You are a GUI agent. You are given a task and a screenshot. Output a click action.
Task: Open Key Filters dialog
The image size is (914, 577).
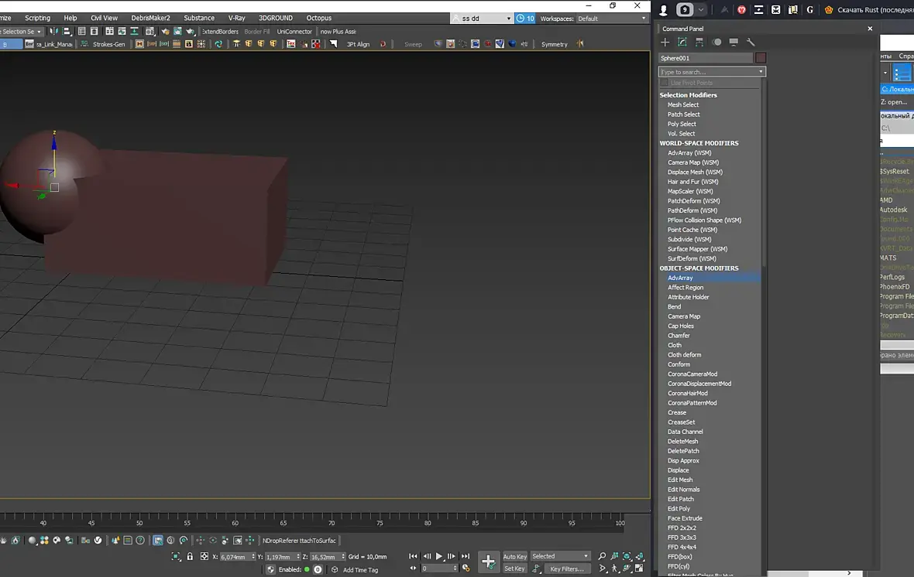coord(566,568)
